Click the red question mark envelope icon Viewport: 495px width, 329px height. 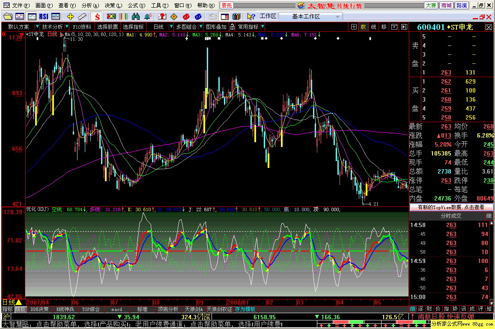pos(162,16)
